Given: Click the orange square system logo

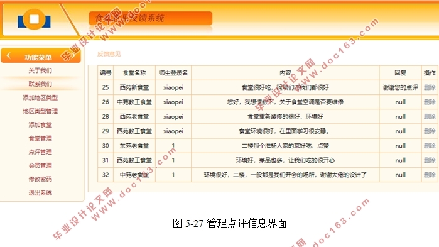Looking at the screenshot, I should pos(34,19).
